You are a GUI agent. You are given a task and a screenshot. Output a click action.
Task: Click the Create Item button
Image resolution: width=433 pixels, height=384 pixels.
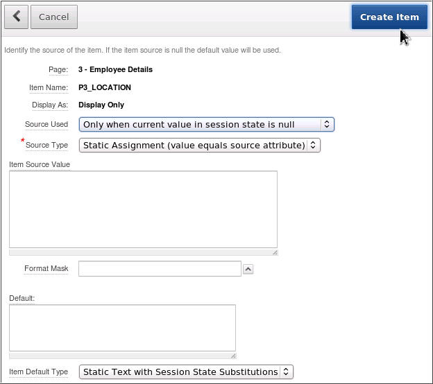[x=389, y=17]
